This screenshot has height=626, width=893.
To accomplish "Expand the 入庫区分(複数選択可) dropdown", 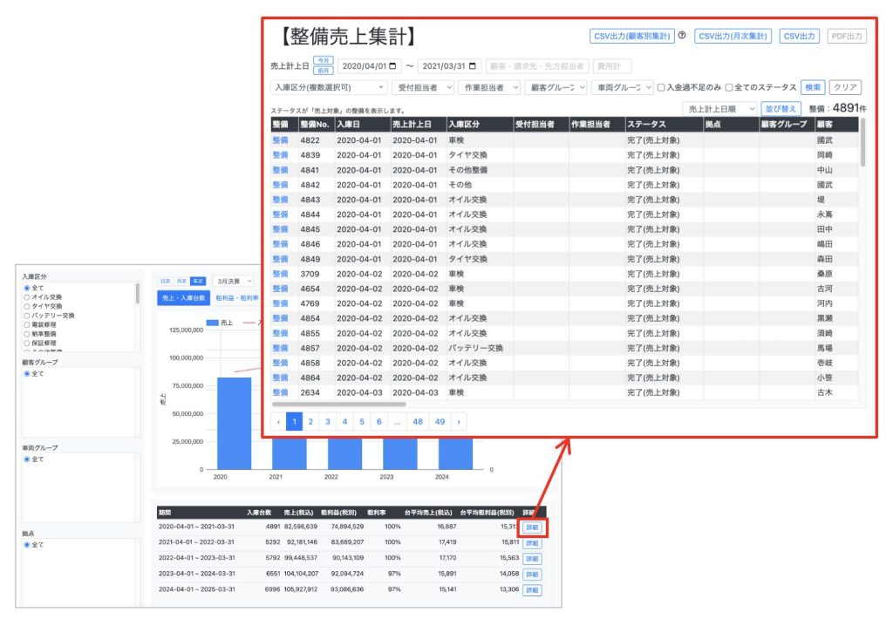I will click(x=329, y=87).
